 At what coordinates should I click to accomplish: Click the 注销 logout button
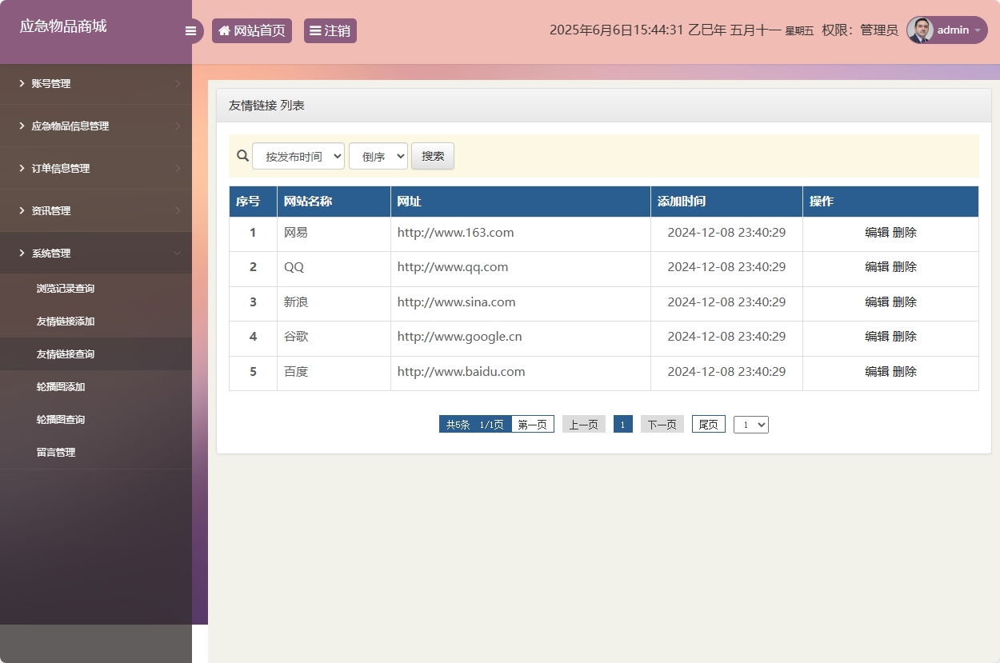[330, 31]
